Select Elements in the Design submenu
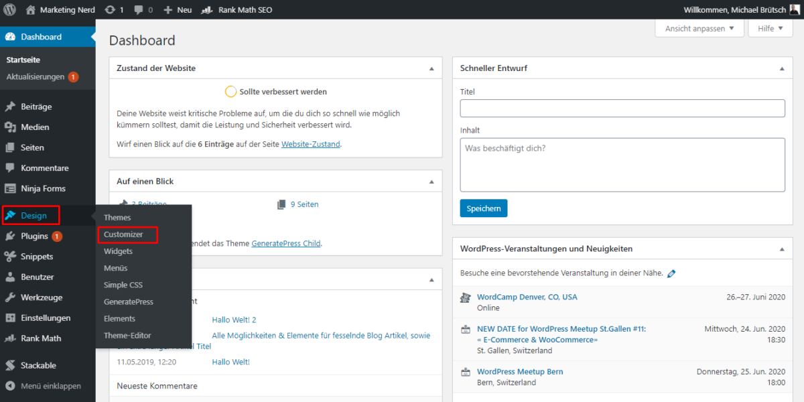The width and height of the screenshot is (804, 402). tap(119, 319)
